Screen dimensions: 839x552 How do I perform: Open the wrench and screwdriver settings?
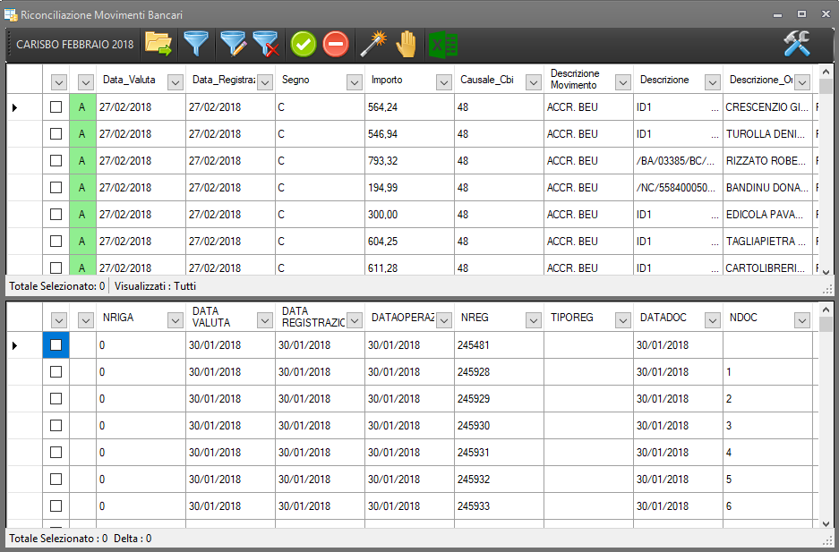point(796,43)
